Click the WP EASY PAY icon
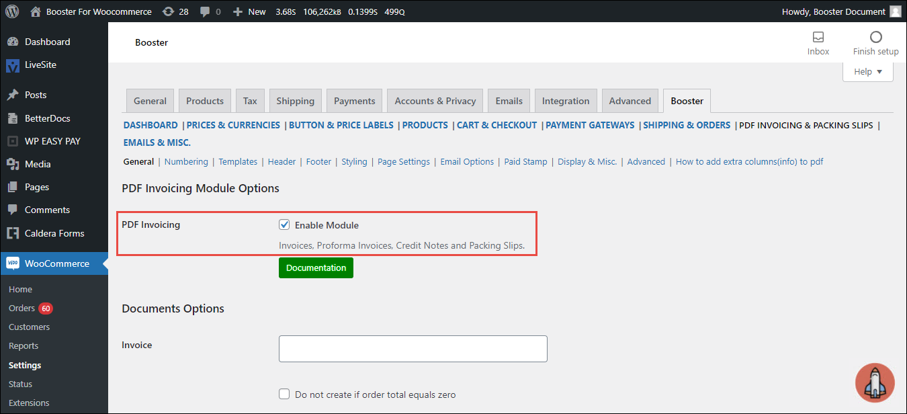The height and width of the screenshot is (414, 907). [13, 141]
